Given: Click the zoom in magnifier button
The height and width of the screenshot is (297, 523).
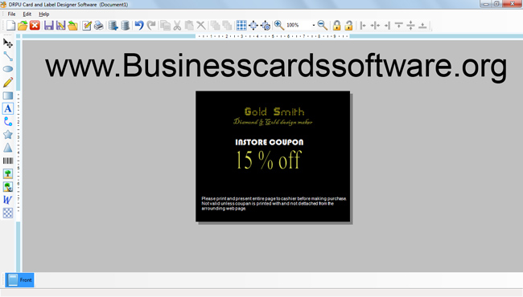Looking at the screenshot, I should tap(279, 25).
